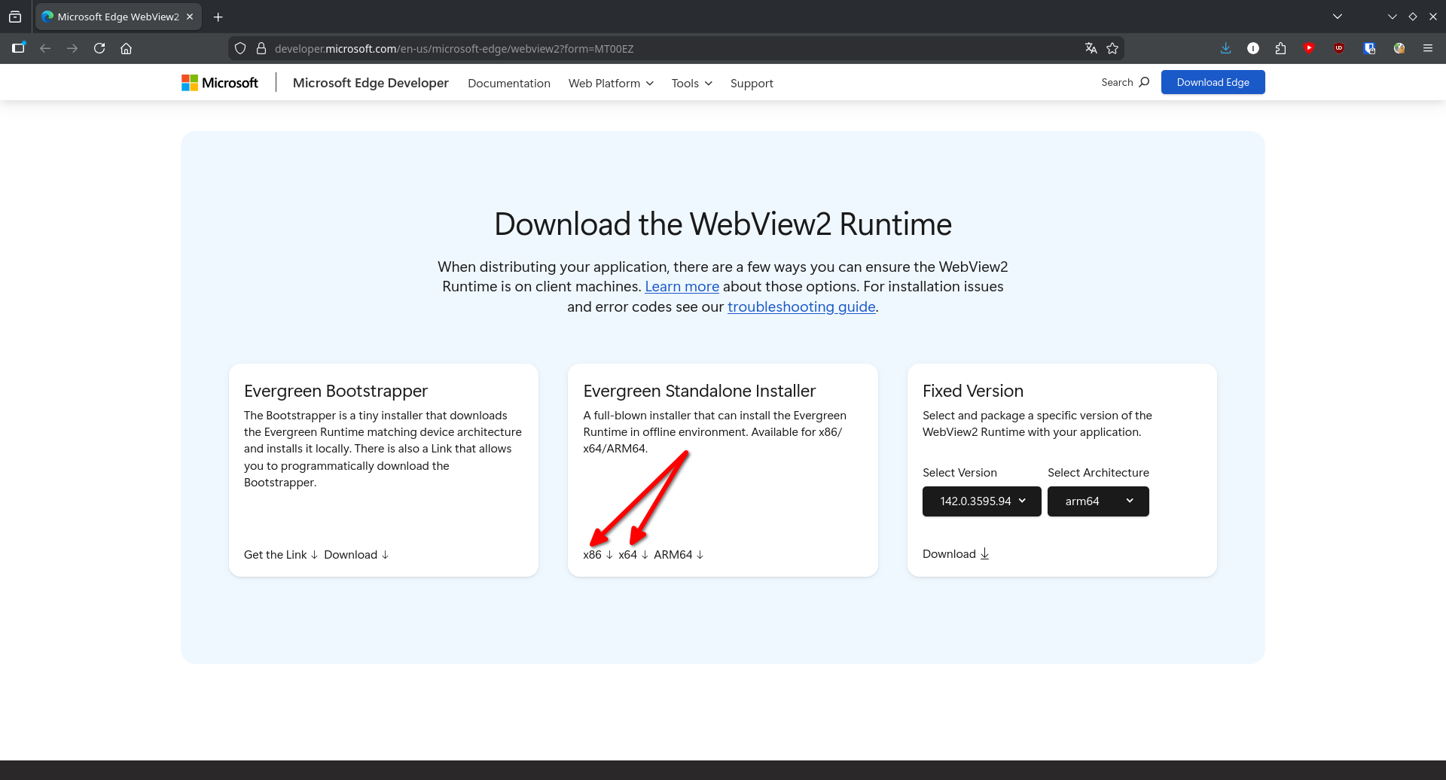Click the browser reload icon

pyautogui.click(x=99, y=48)
